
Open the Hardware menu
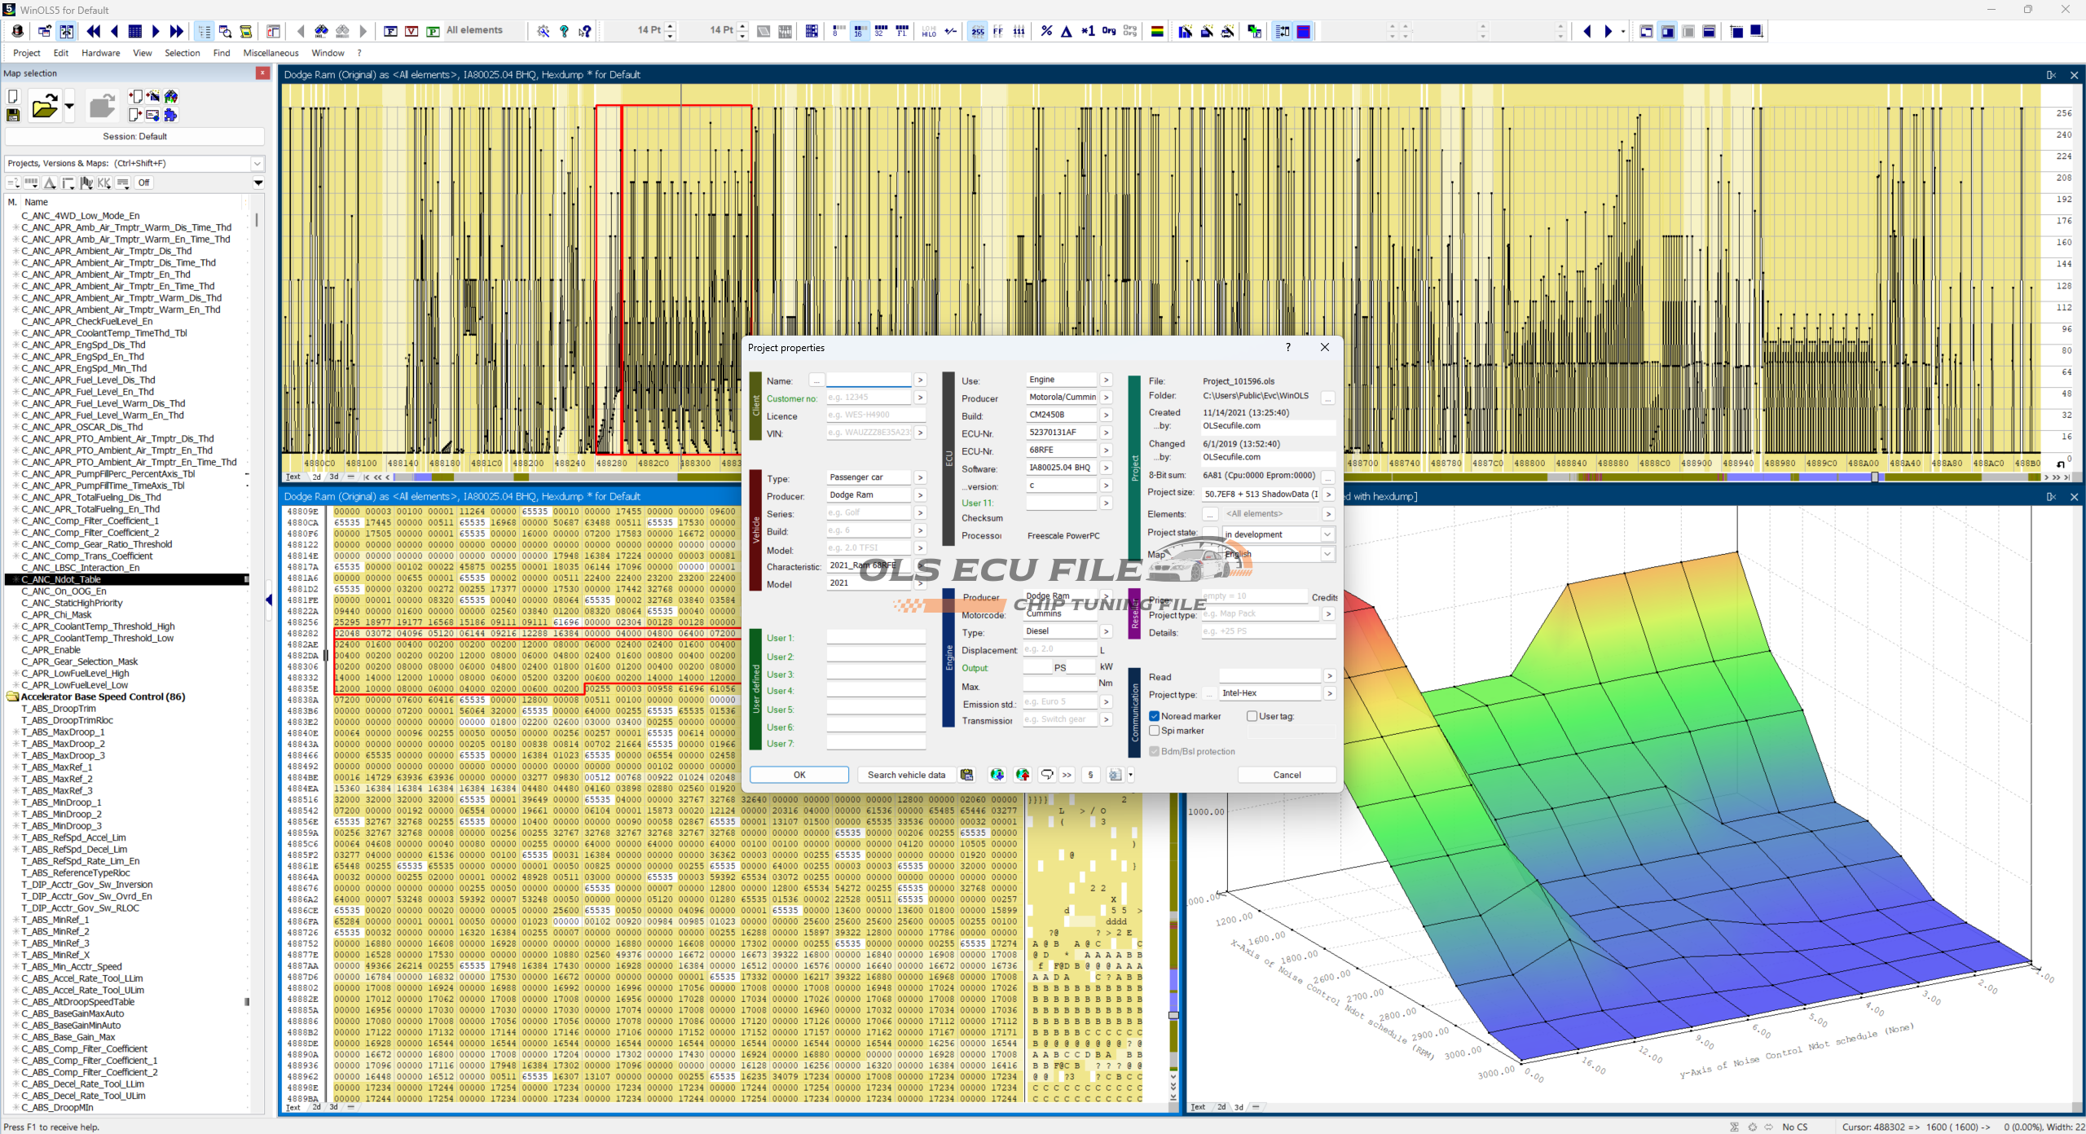pyautogui.click(x=100, y=53)
